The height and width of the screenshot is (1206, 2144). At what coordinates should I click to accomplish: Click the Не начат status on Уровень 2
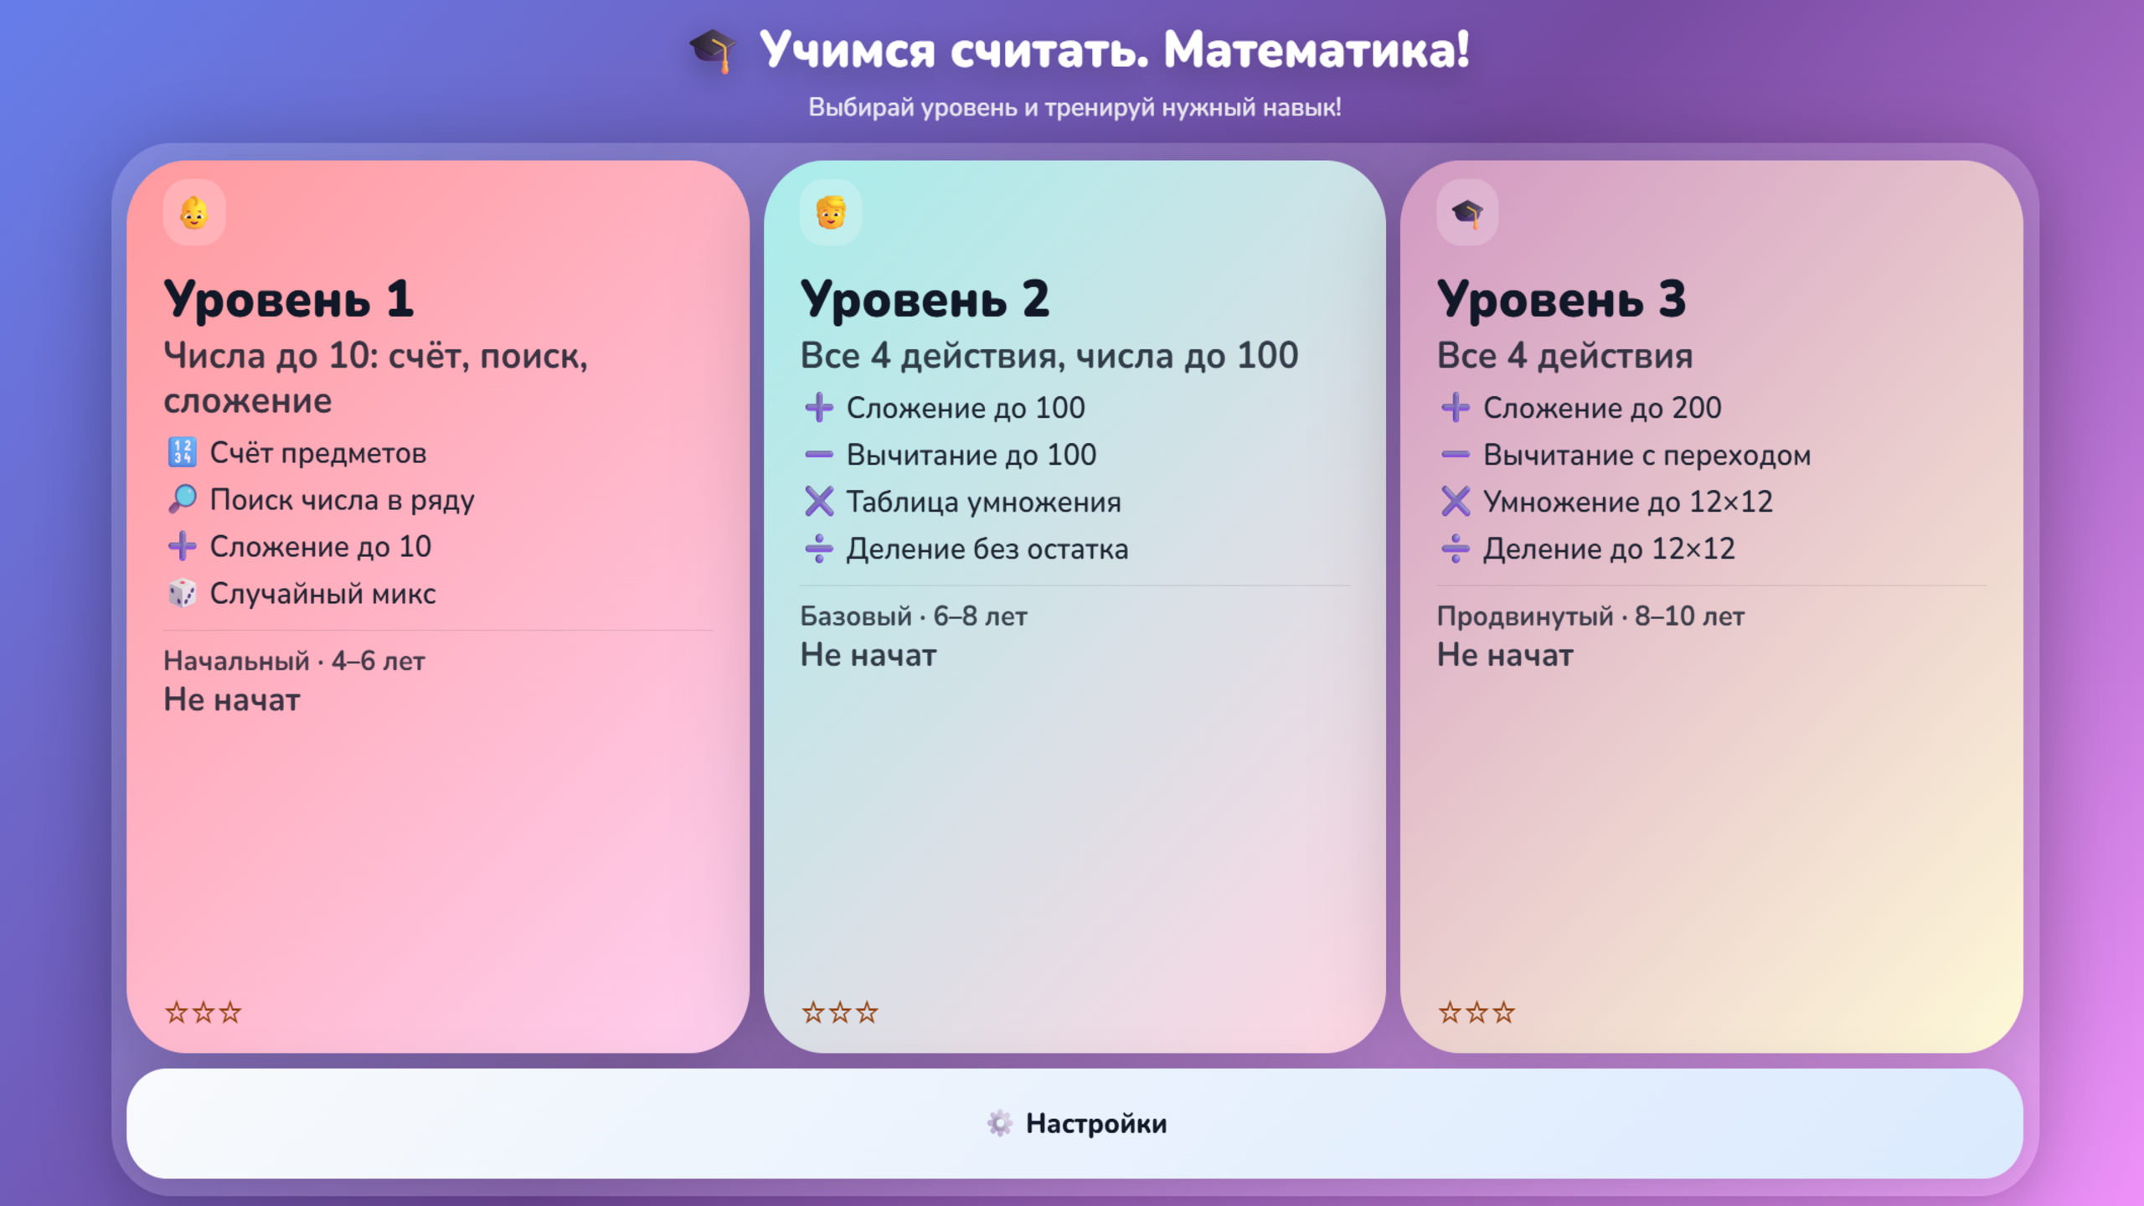pos(869,655)
